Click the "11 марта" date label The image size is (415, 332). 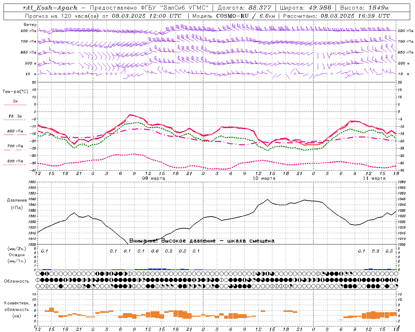(x=374, y=178)
